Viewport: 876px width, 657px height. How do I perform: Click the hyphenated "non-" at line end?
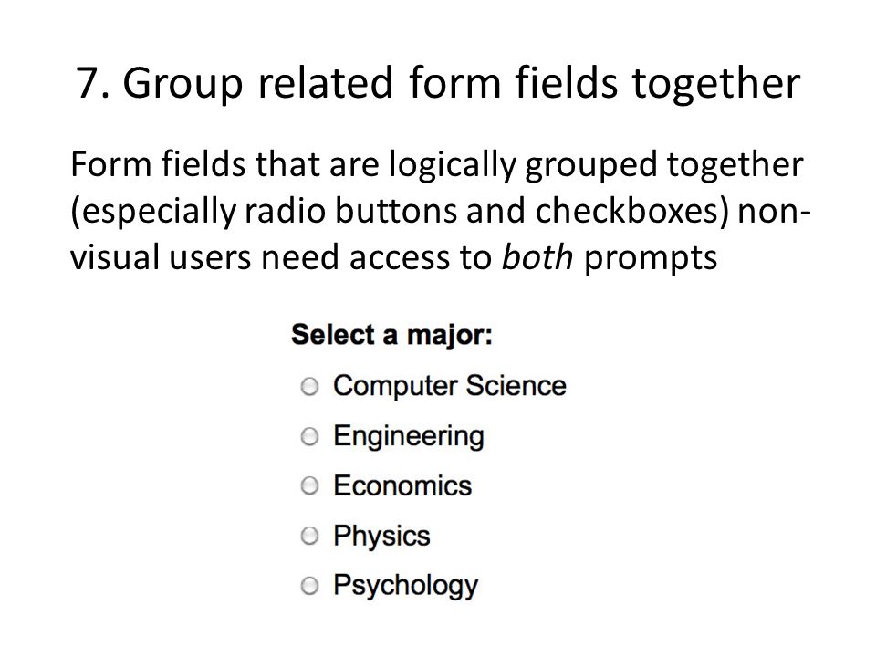tap(775, 213)
